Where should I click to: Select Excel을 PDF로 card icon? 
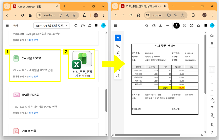[16, 58]
